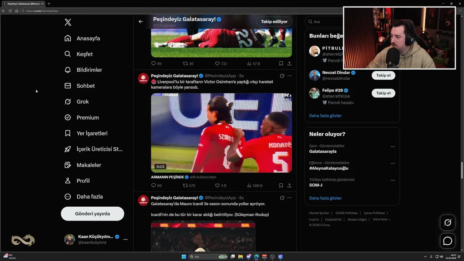
Task: Repost the post with 578 reposts
Action: 189,185
